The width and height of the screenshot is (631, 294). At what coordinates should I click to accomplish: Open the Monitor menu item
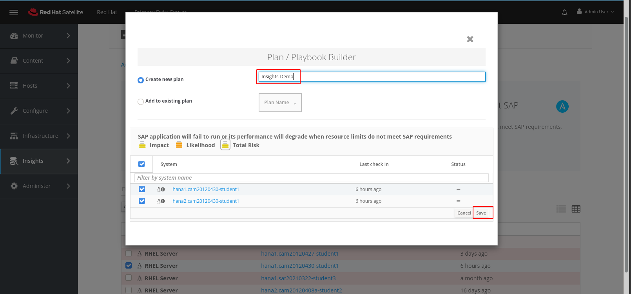(x=39, y=36)
